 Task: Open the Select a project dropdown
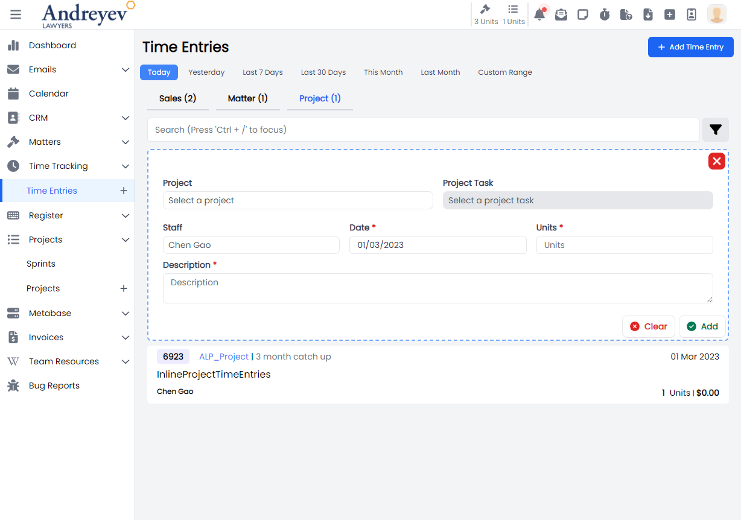click(x=297, y=200)
